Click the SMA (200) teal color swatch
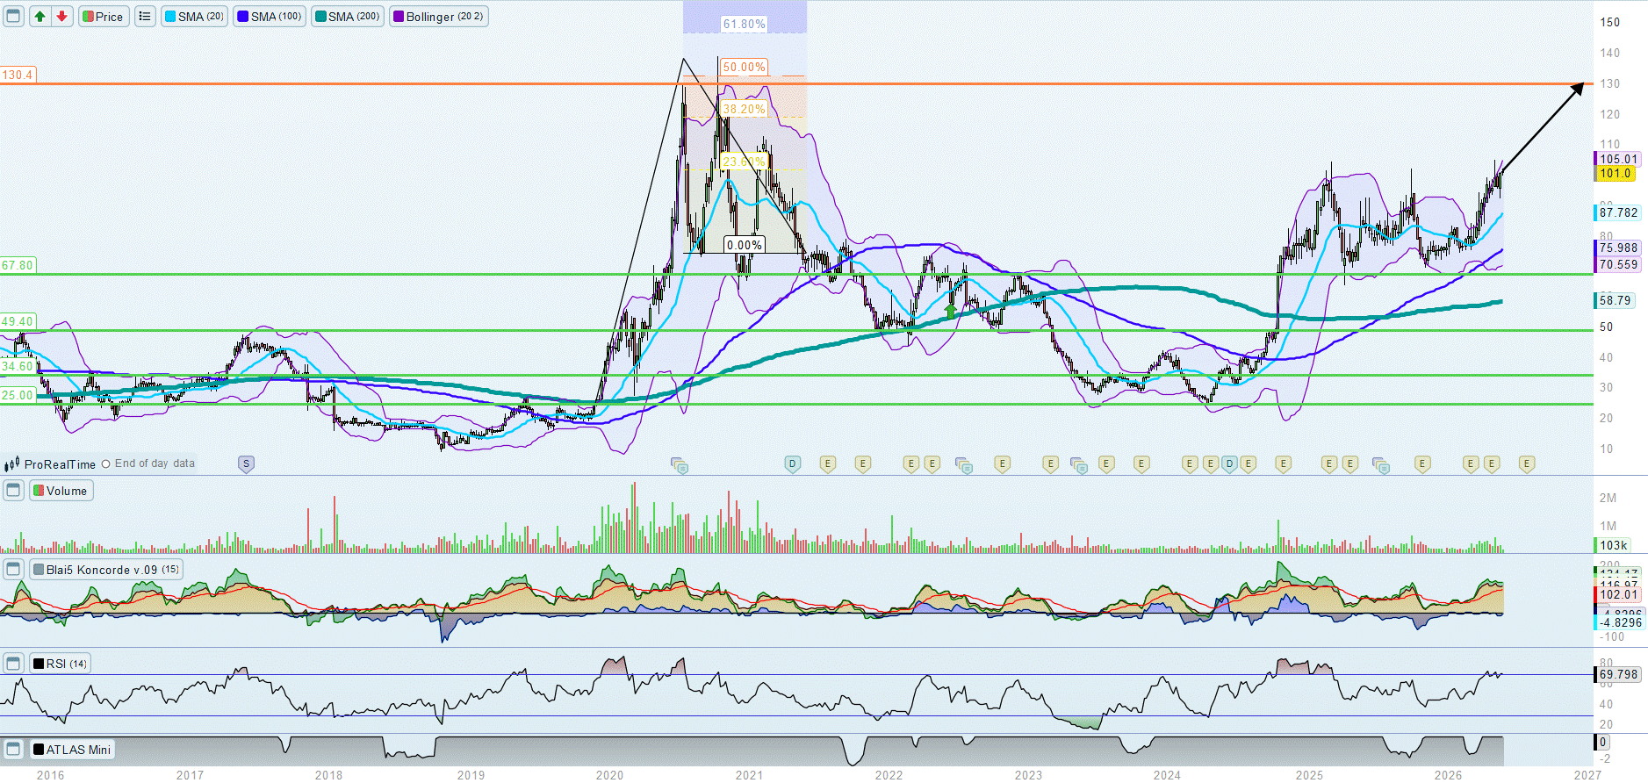The width and height of the screenshot is (1648, 783). [321, 17]
